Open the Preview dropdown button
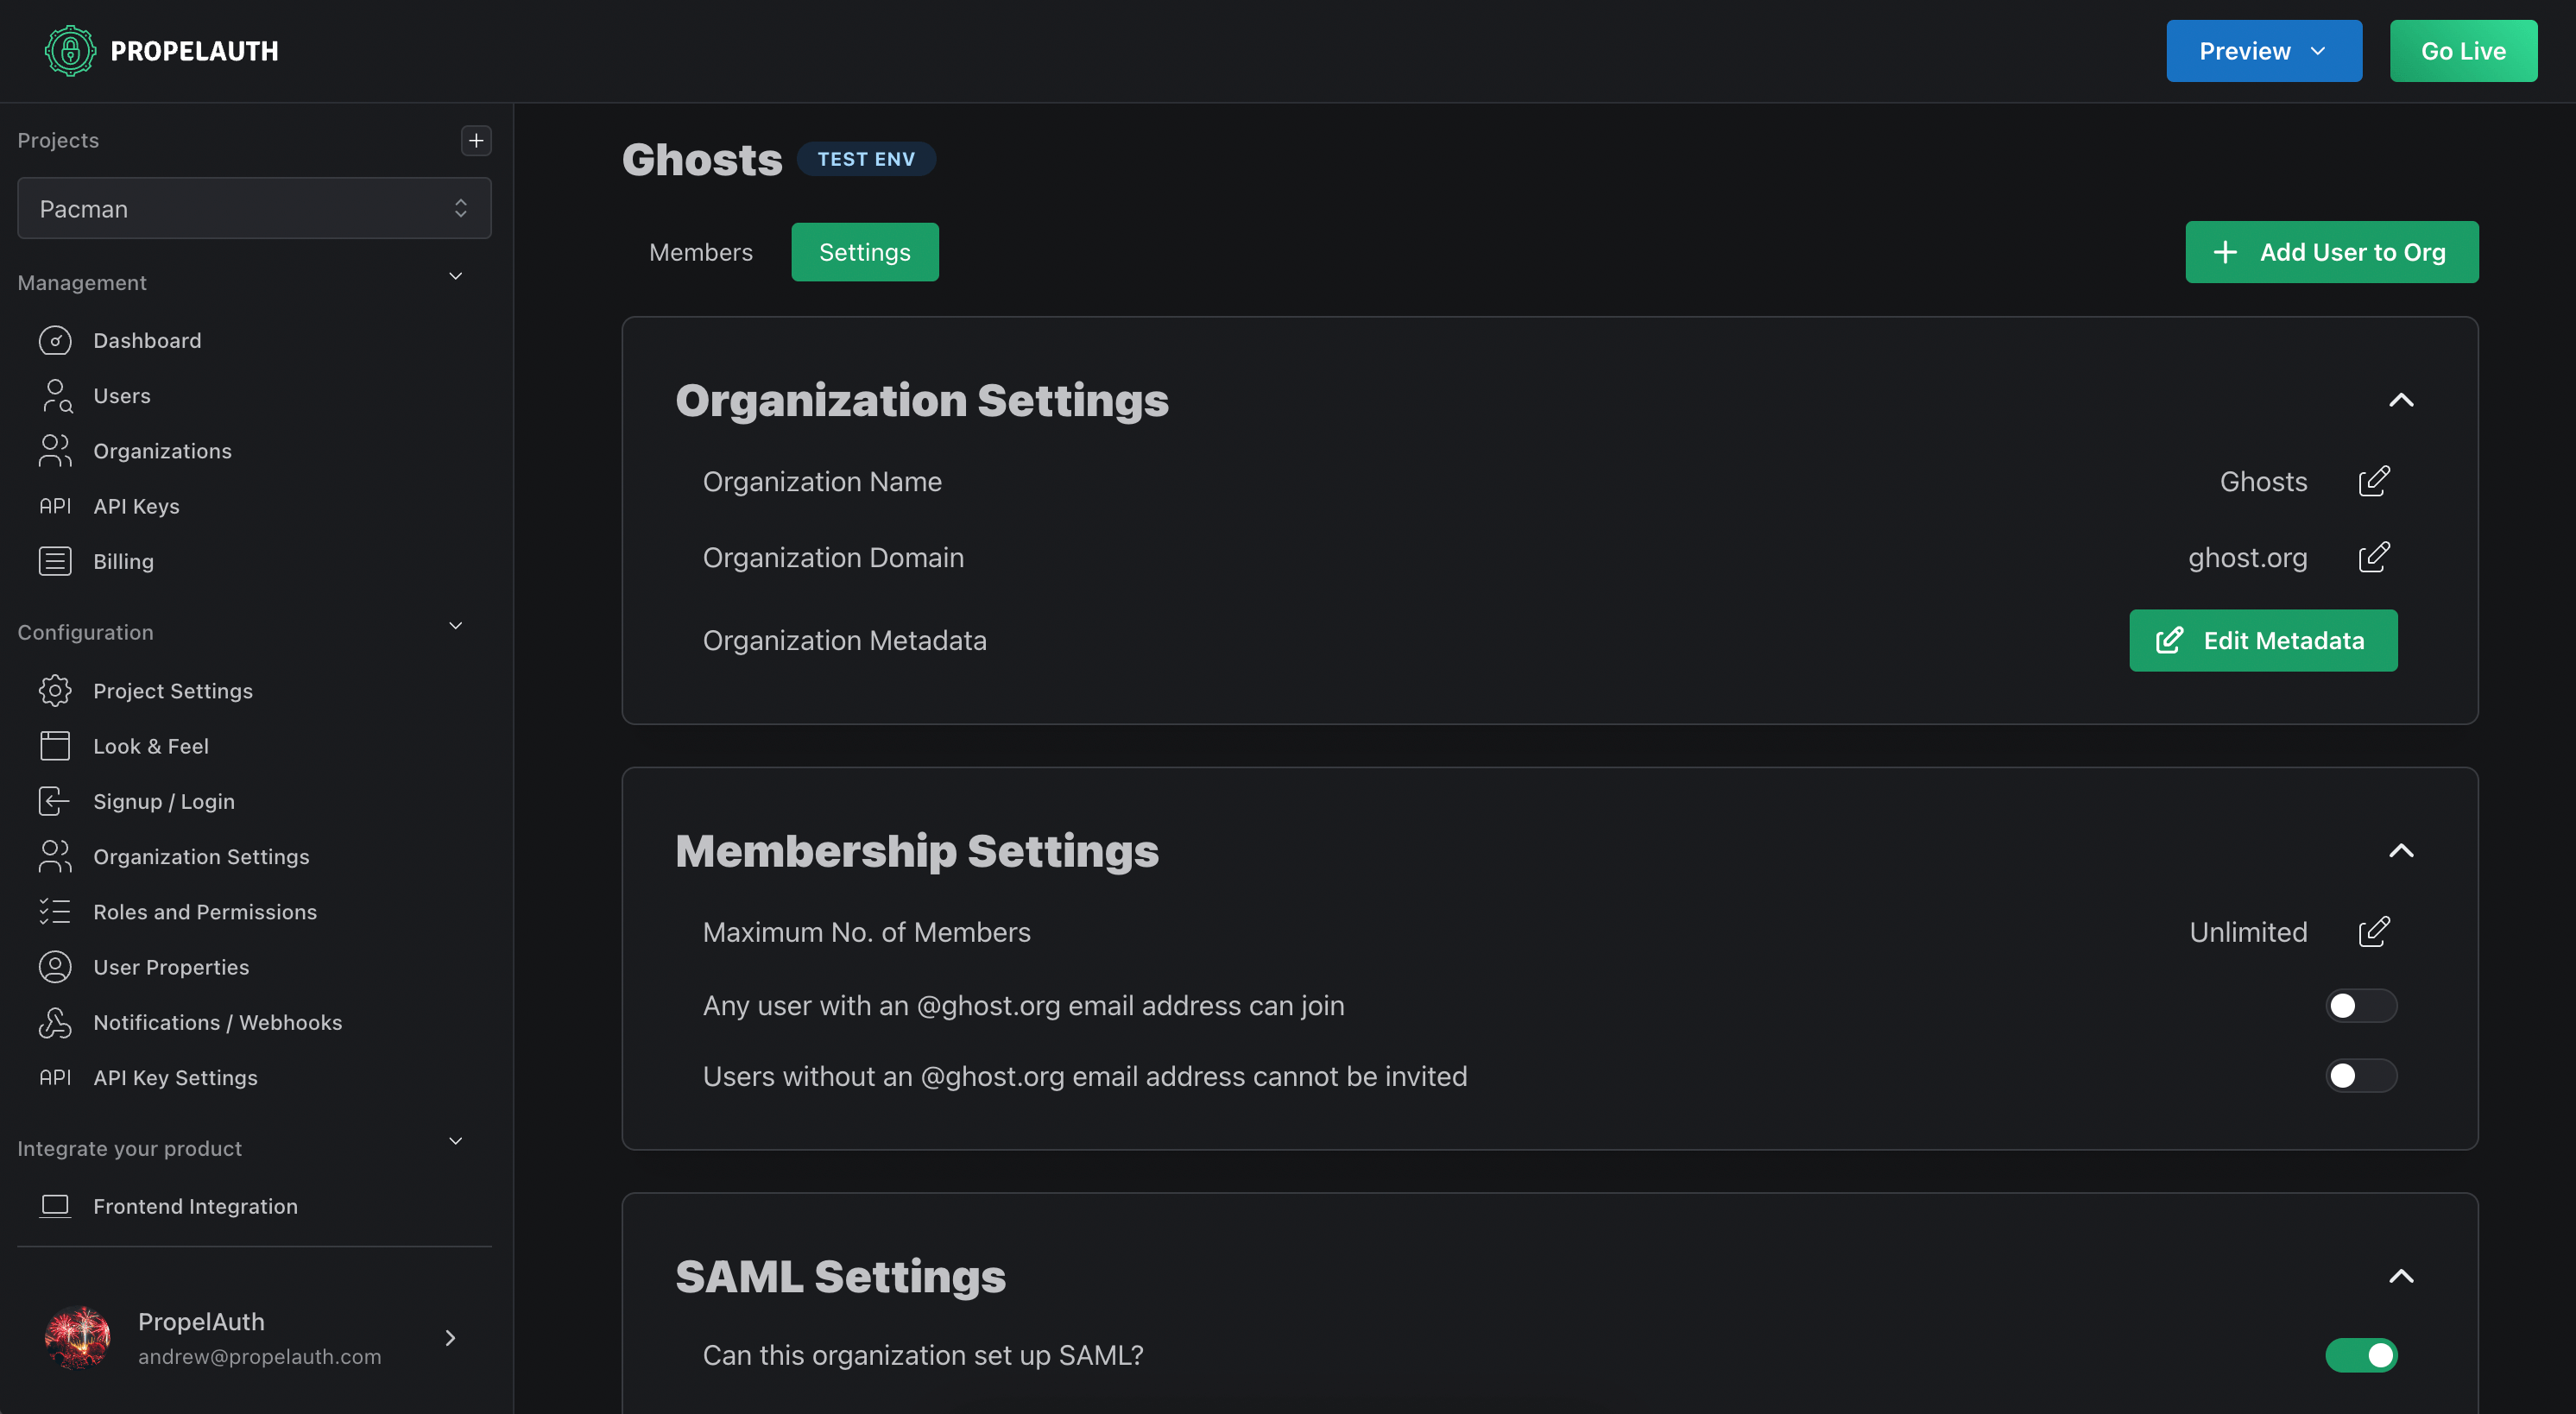This screenshot has height=1414, width=2576. [x=2264, y=51]
